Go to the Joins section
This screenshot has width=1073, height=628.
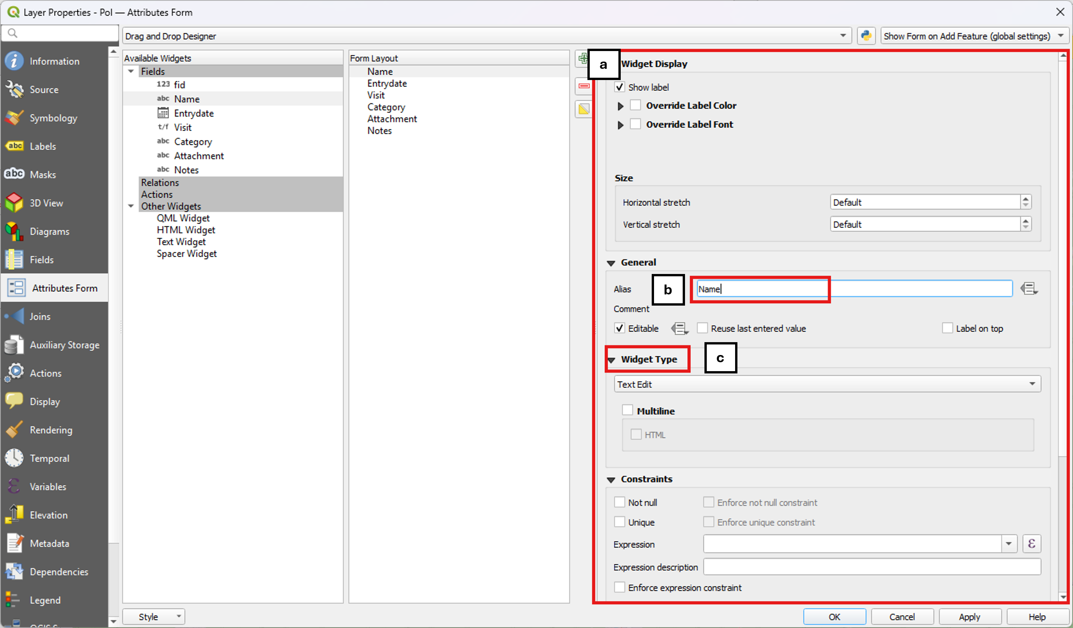tap(40, 316)
